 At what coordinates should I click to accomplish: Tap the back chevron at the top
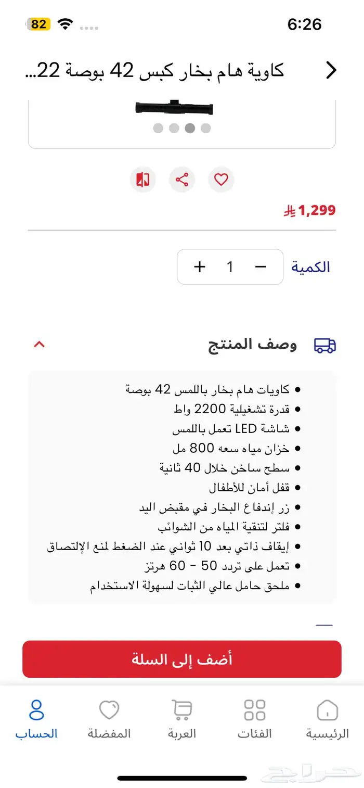pyautogui.click(x=331, y=69)
